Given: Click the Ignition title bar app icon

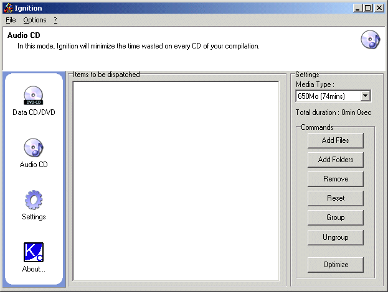Looking at the screenshot, I should 9,8.
